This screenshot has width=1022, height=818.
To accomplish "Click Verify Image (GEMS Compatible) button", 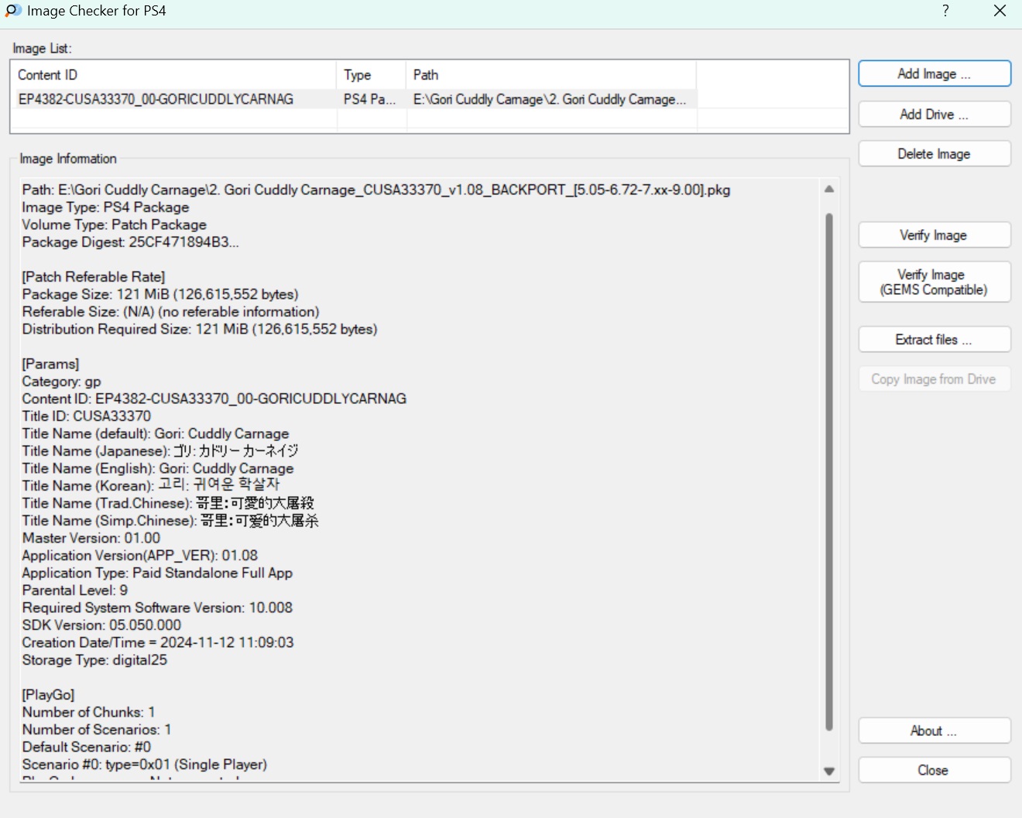I will 934,282.
